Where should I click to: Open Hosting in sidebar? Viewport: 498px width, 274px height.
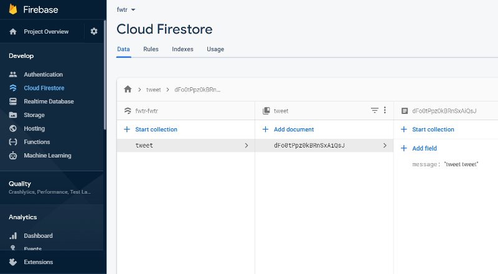point(34,128)
